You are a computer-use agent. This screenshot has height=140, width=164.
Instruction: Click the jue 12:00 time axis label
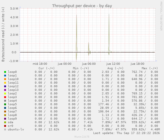(x=113, y=64)
